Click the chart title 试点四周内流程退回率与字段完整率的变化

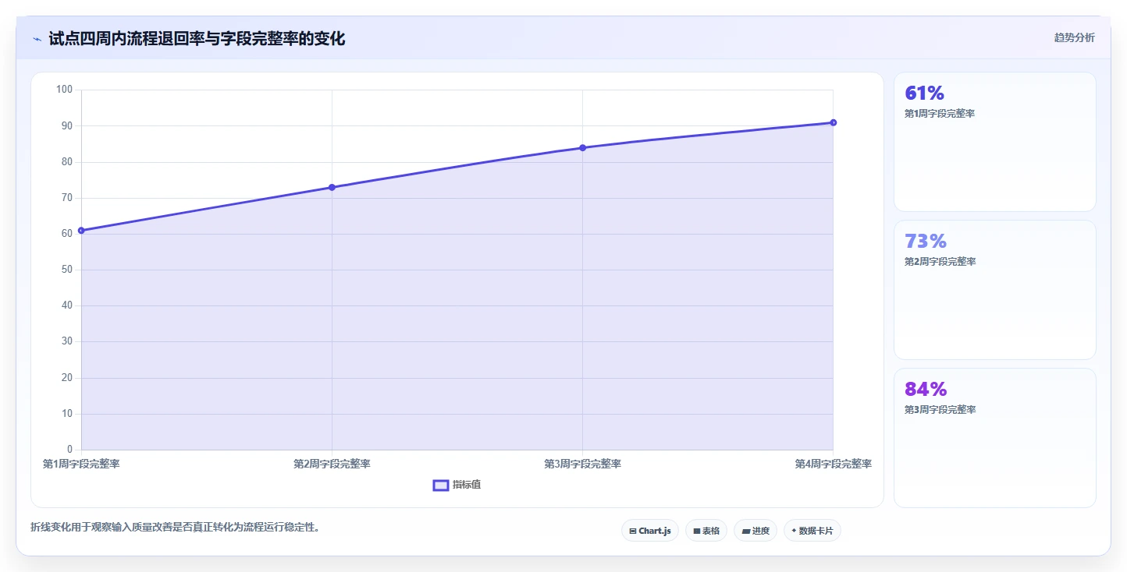197,38
